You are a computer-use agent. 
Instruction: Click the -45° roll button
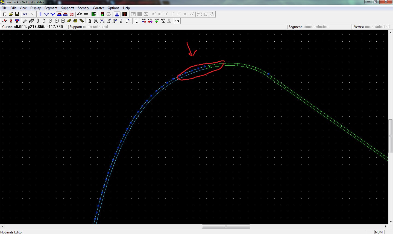(x=191, y=14)
